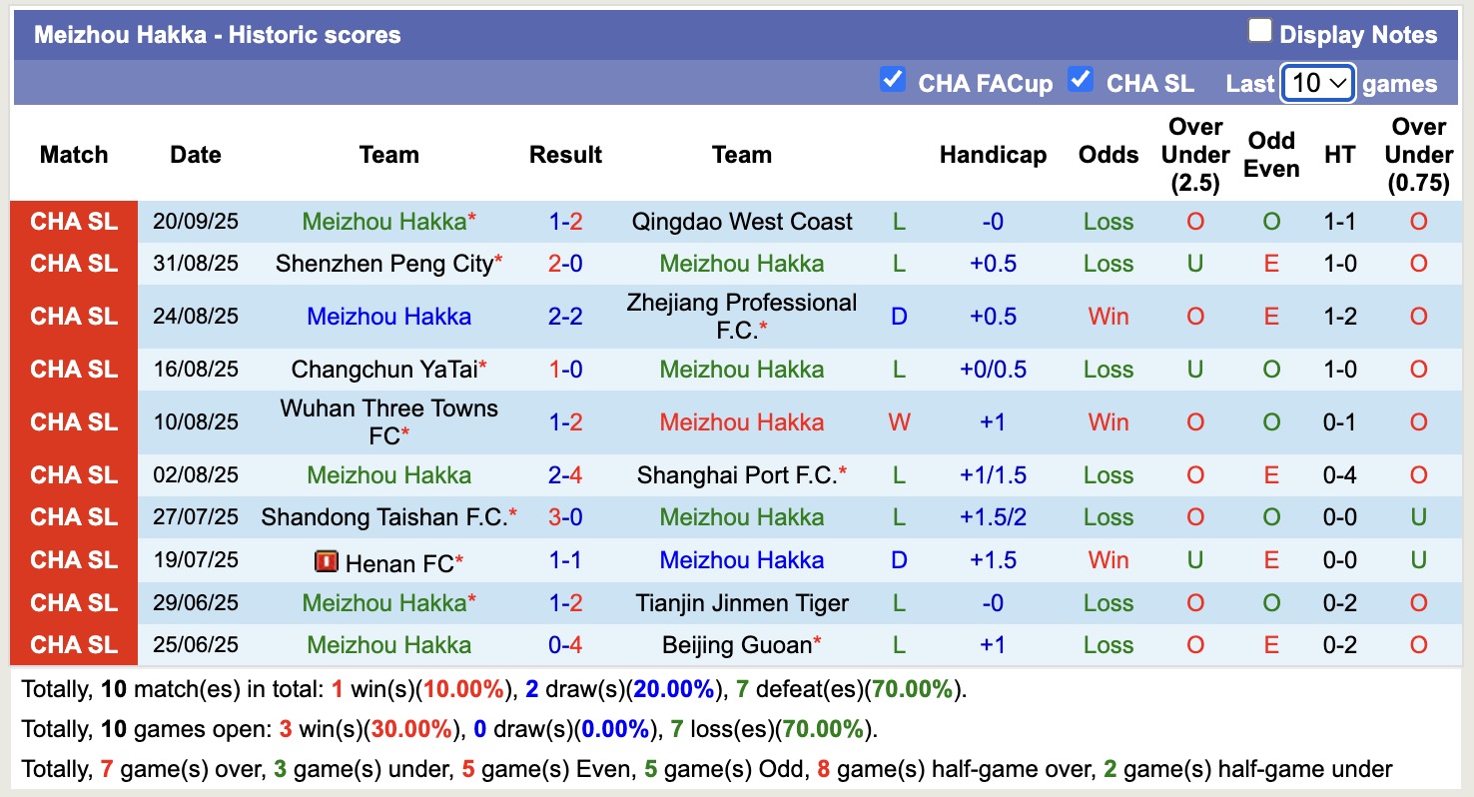
Task: Enable the Display Notes checkbox
Action: coord(1259,30)
